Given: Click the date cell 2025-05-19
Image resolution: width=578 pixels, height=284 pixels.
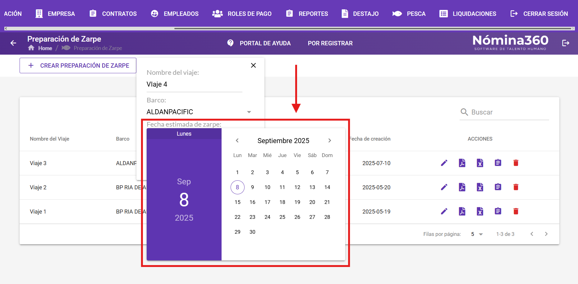Looking at the screenshot, I should point(376,212).
